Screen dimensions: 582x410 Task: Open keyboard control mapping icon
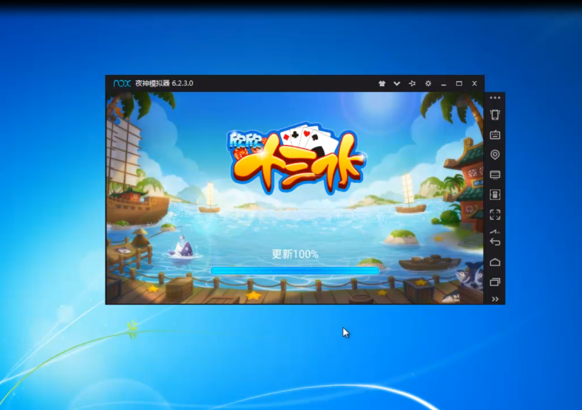495,135
